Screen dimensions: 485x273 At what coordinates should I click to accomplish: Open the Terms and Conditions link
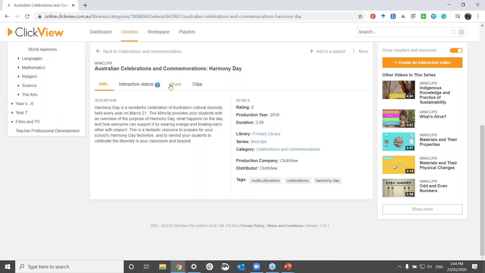point(285,226)
